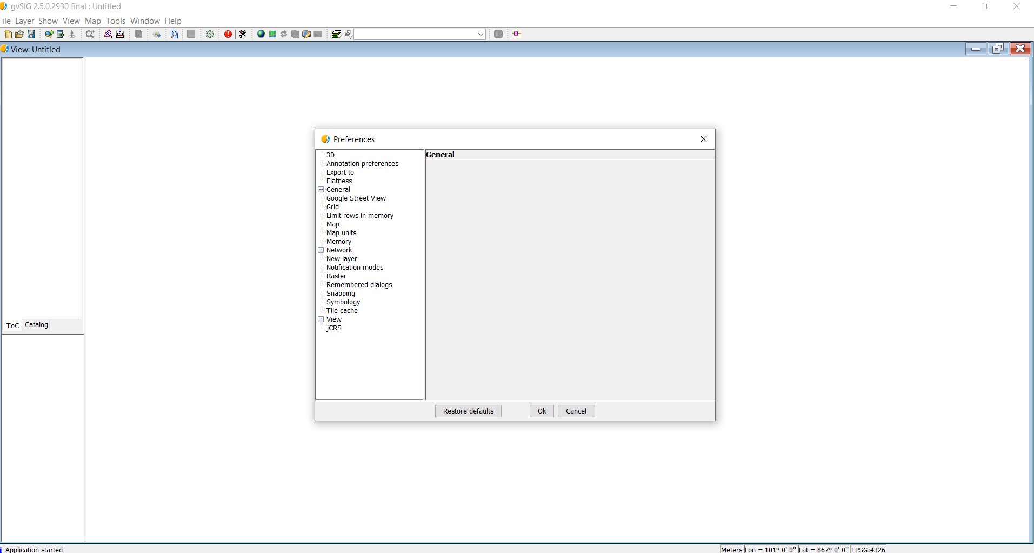The height and width of the screenshot is (553, 1034).
Task: Click the green layers stack icon
Action: pyautogui.click(x=336, y=34)
